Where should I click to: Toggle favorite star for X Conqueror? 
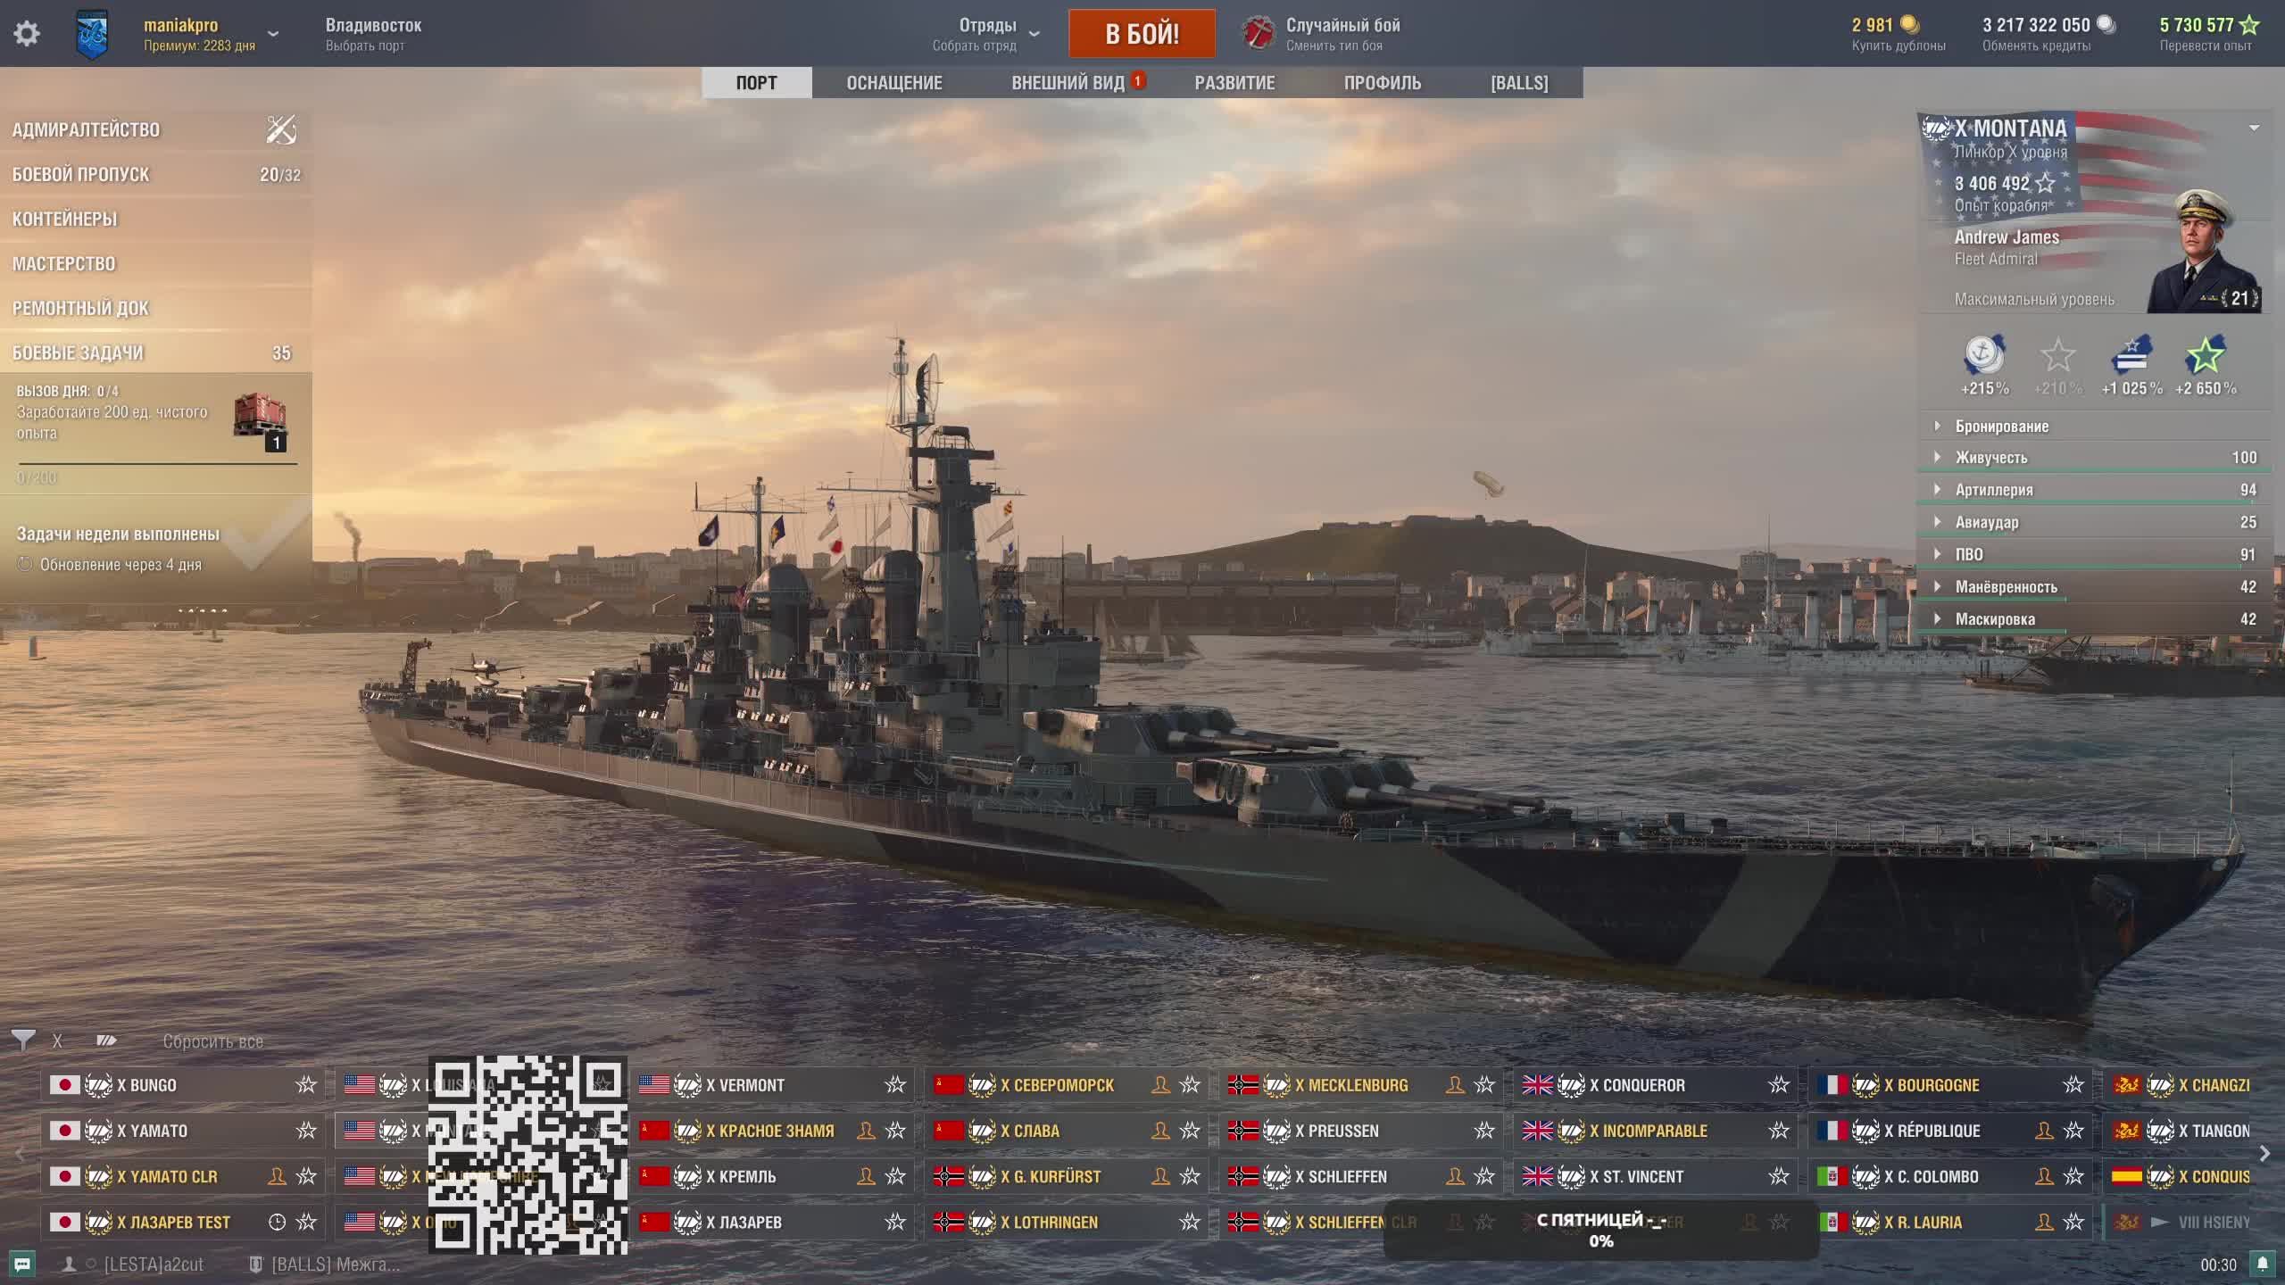pos(1779,1085)
